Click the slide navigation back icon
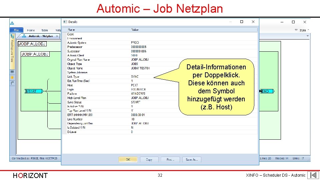 [x=313, y=175]
